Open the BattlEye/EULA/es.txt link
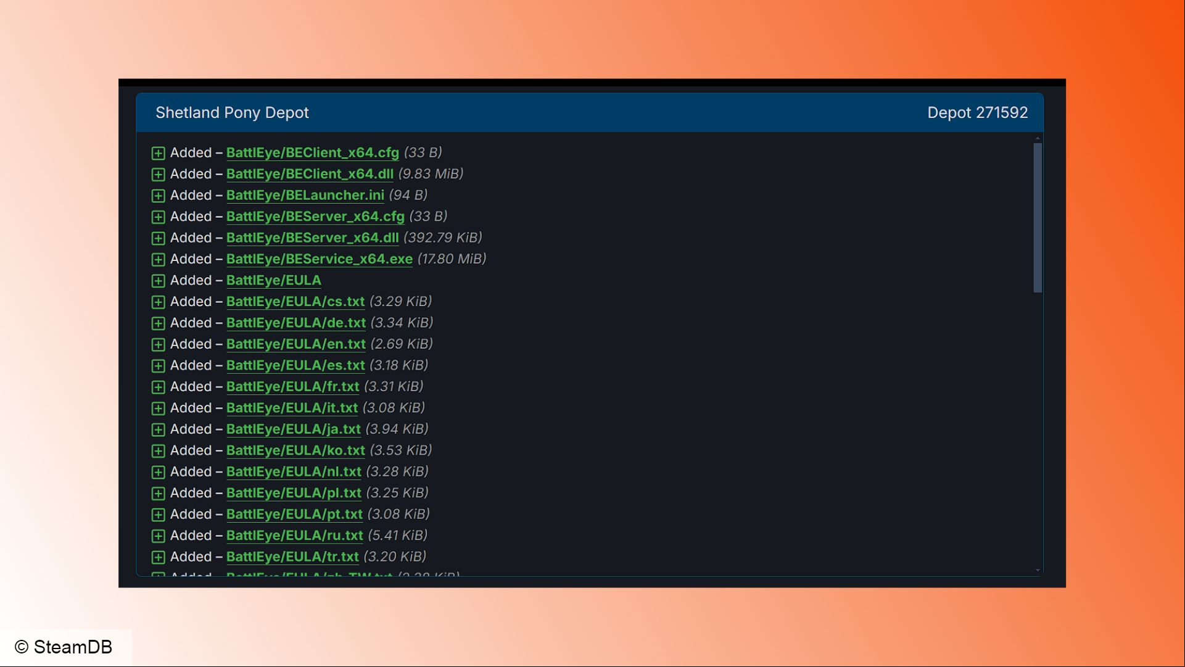Image resolution: width=1185 pixels, height=667 pixels. coord(295,365)
